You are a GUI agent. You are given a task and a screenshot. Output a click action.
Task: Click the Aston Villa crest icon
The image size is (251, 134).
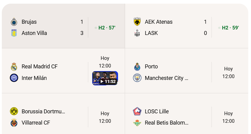coord(14,33)
